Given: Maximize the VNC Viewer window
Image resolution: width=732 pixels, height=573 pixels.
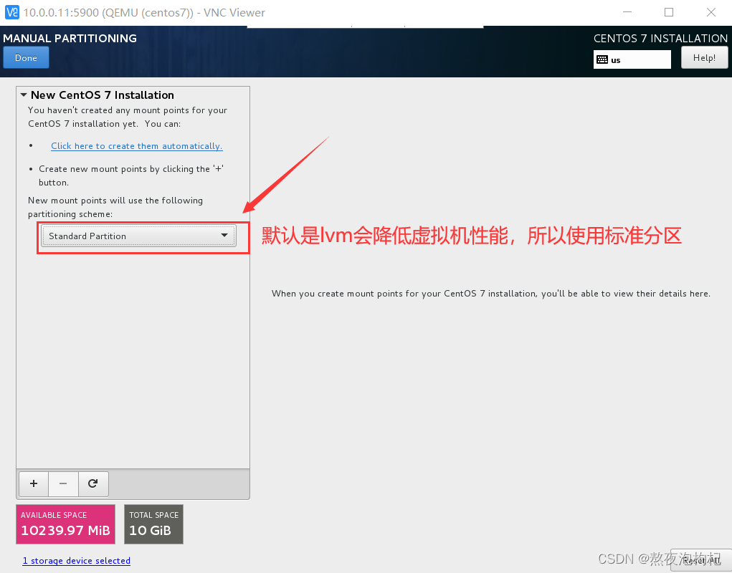Looking at the screenshot, I should click(x=668, y=13).
